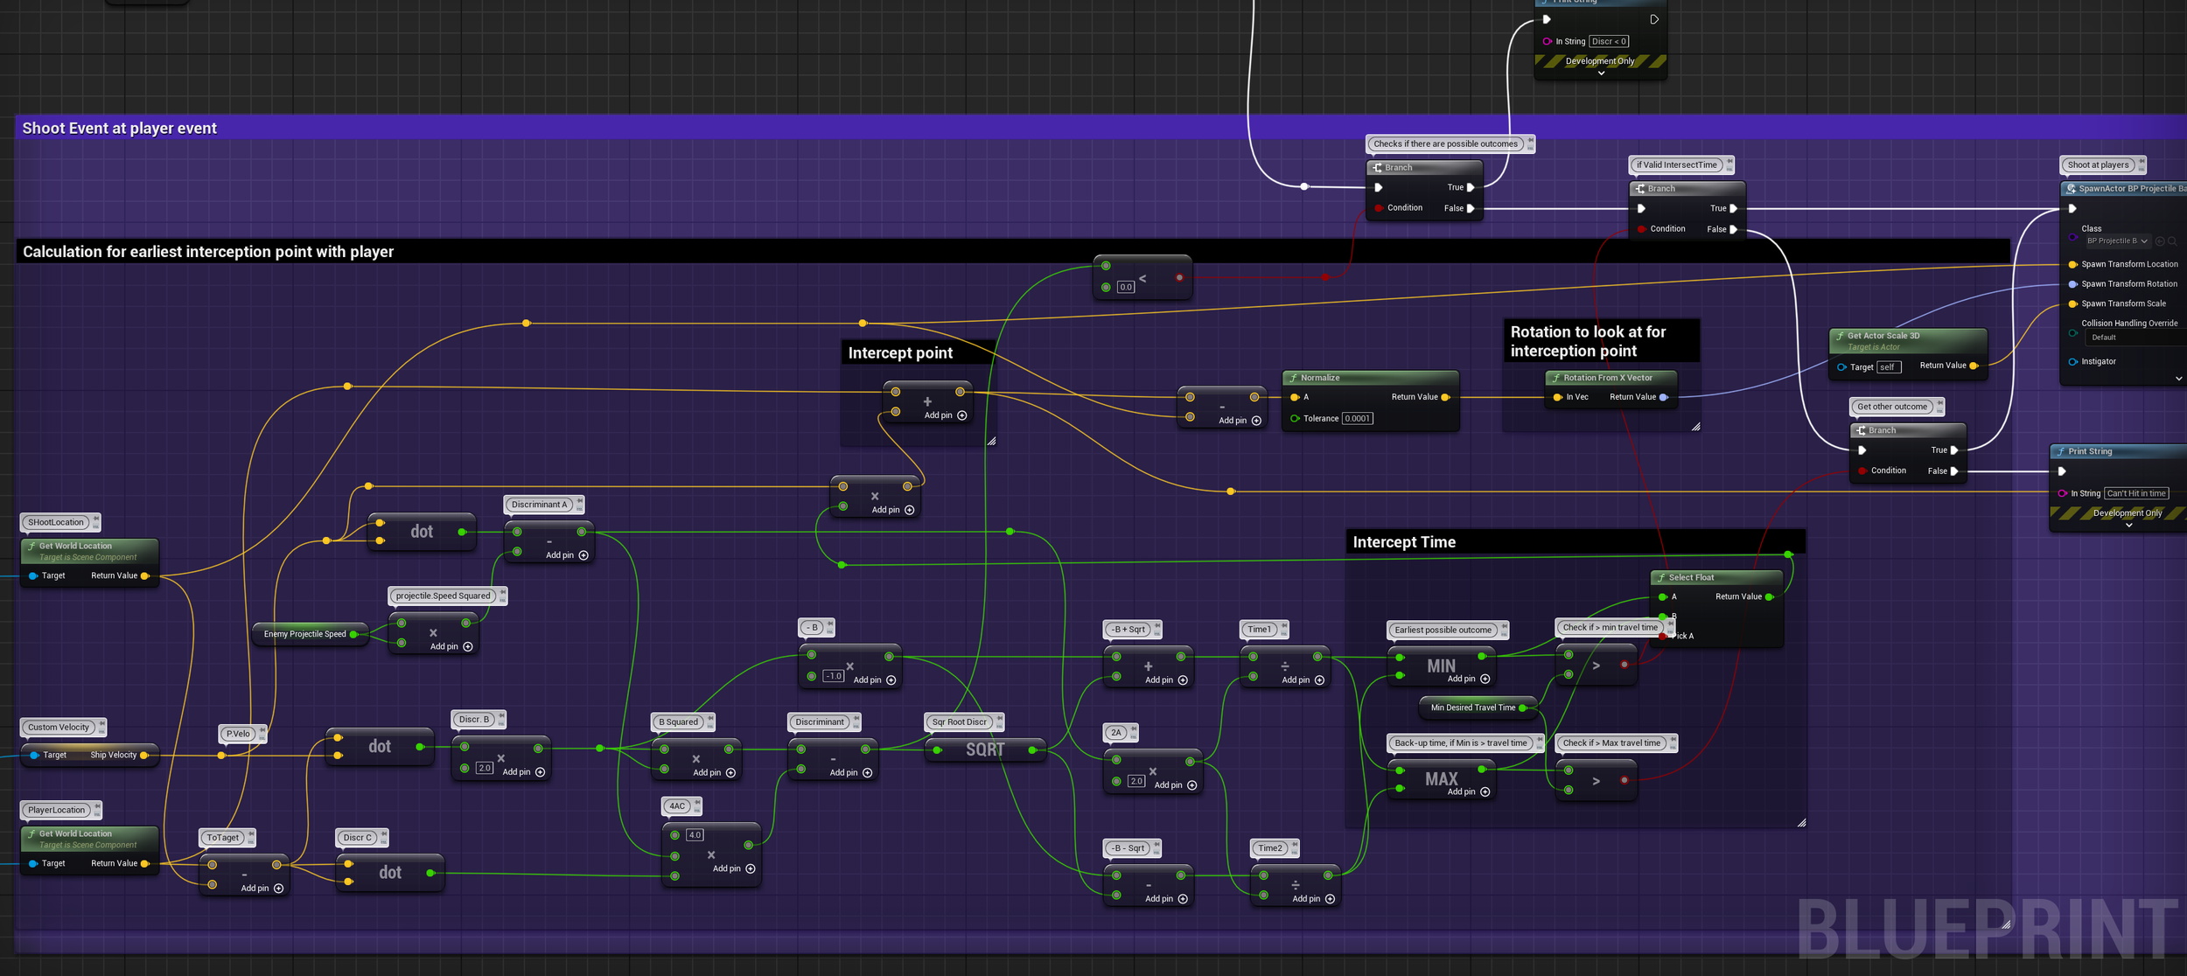2187x976 pixels.
Task: Click the 0.0 field on the less-than node
Action: click(x=1125, y=287)
